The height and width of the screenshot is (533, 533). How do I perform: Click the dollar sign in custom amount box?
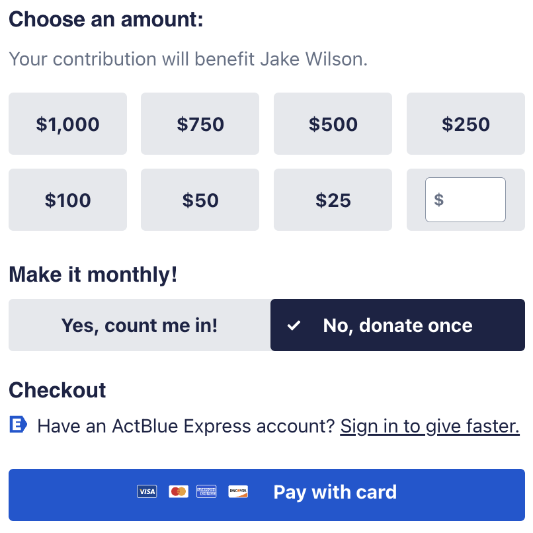[x=437, y=200]
